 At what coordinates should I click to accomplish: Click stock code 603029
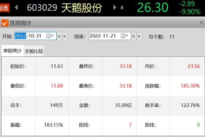click(42, 8)
